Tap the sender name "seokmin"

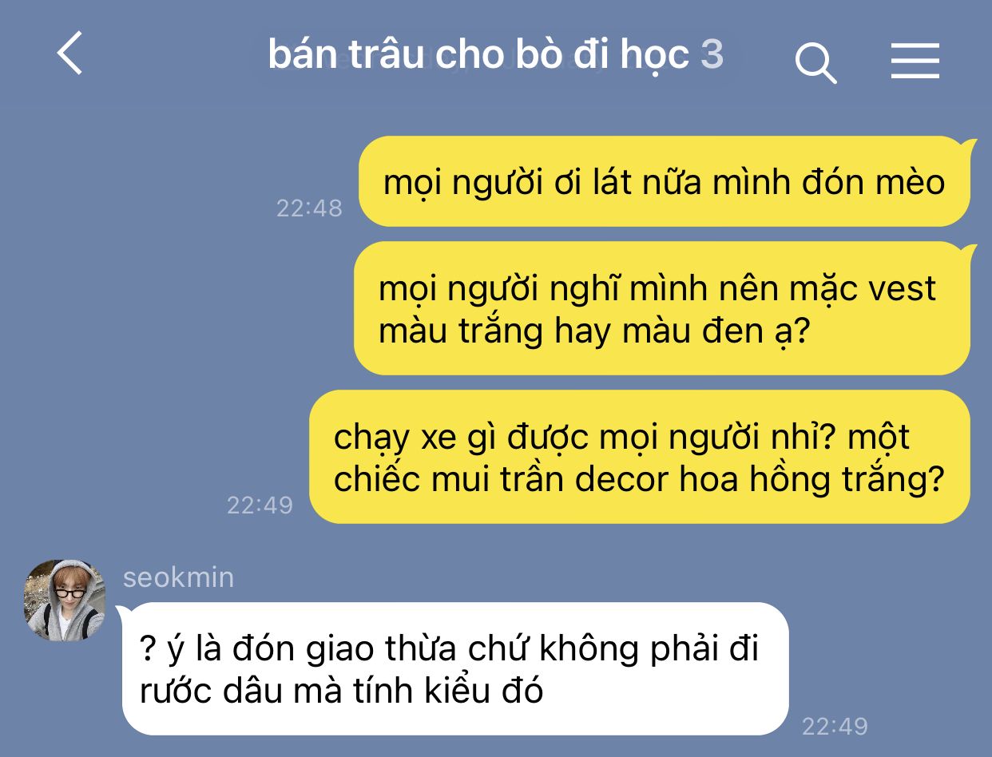(178, 577)
